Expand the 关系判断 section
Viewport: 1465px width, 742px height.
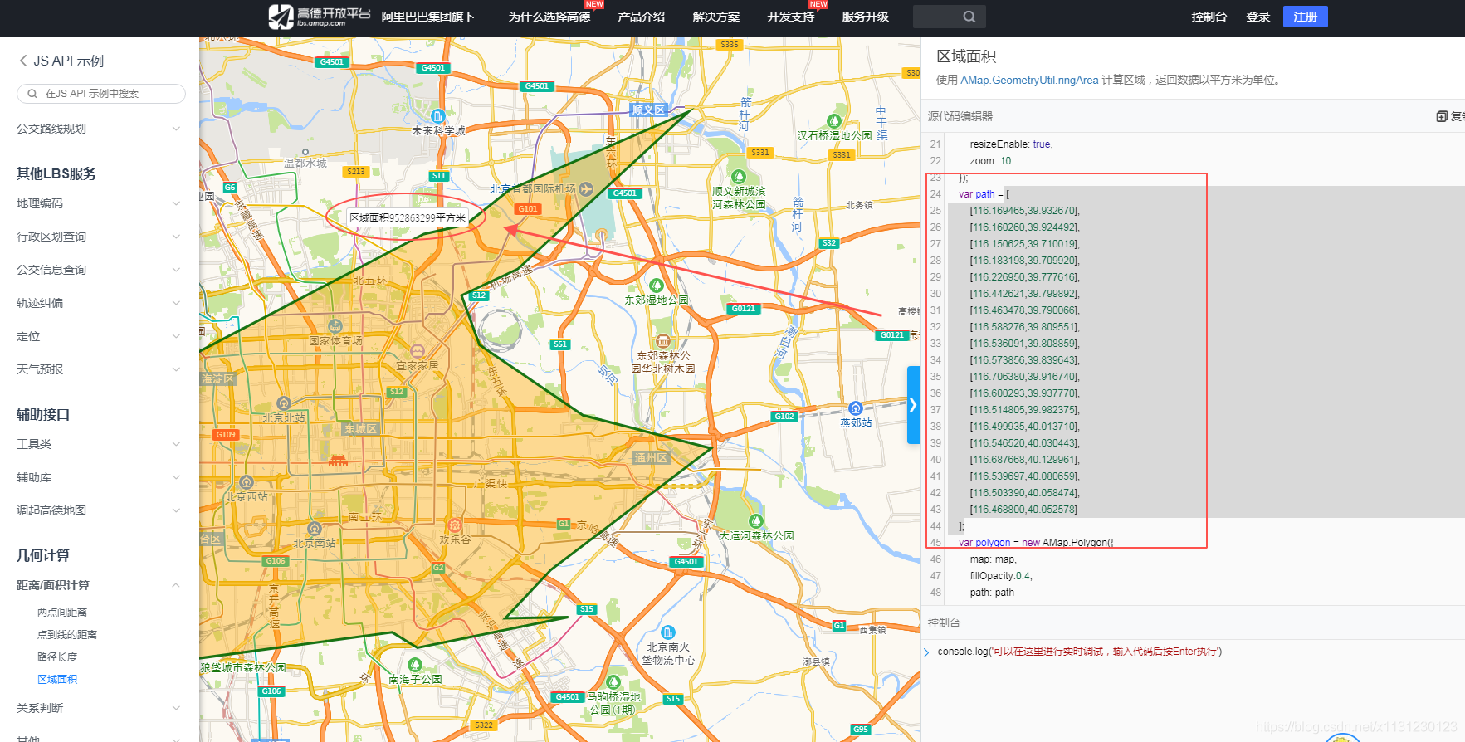[x=100, y=708]
